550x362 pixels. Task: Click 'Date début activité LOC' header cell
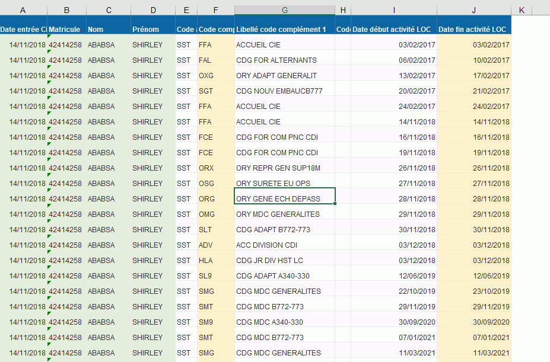point(394,30)
